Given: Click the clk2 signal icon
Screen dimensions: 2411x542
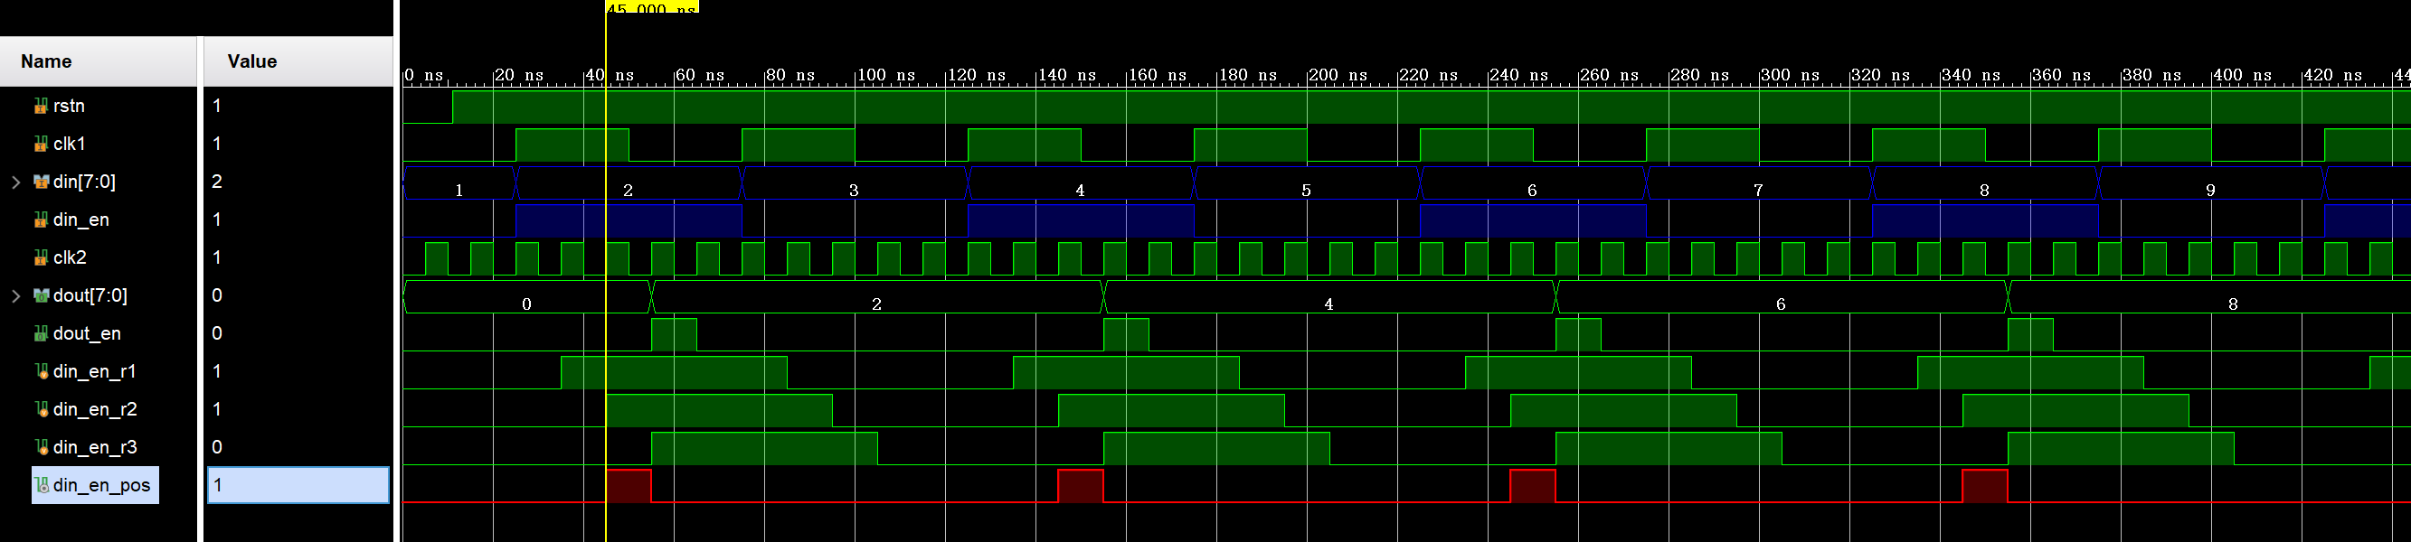Looking at the screenshot, I should [x=41, y=257].
